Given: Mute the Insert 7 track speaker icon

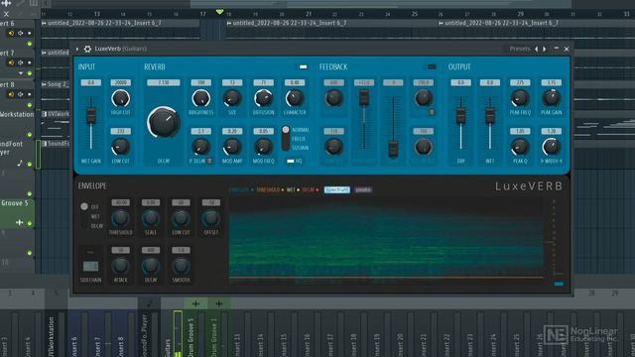Looking at the screenshot, I should 11,62.
